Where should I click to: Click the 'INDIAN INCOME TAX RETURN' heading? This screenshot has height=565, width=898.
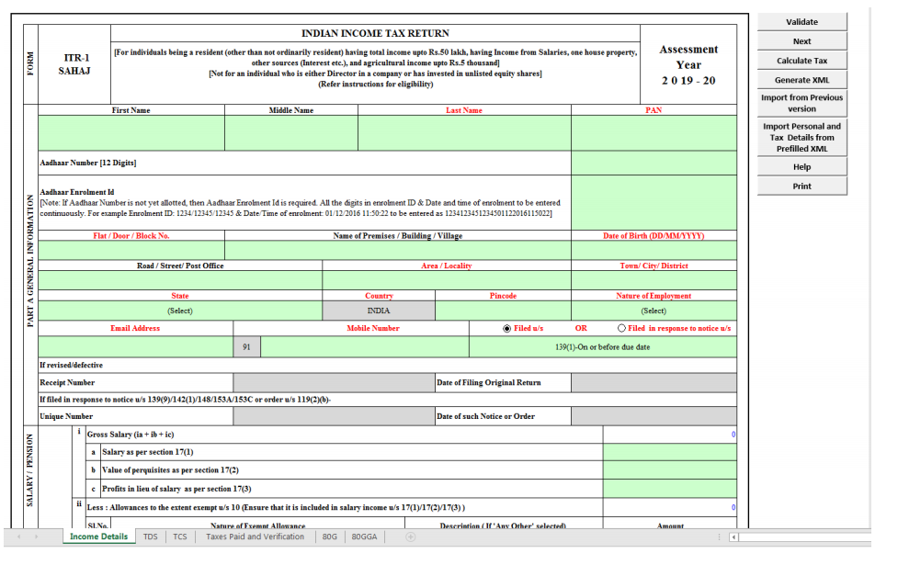[x=375, y=33]
